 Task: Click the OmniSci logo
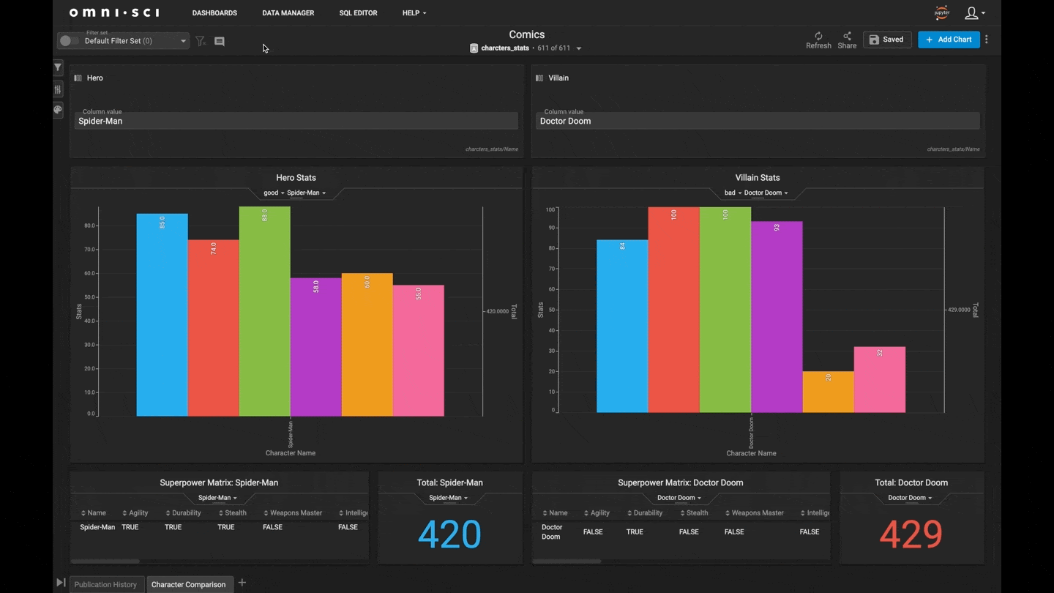[x=113, y=12]
